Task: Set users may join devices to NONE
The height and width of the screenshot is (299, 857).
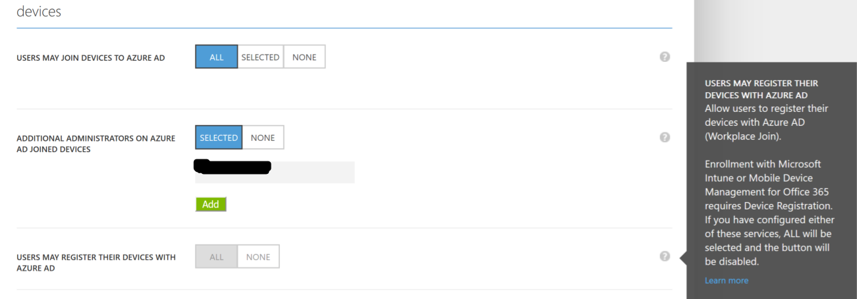Action: click(304, 57)
